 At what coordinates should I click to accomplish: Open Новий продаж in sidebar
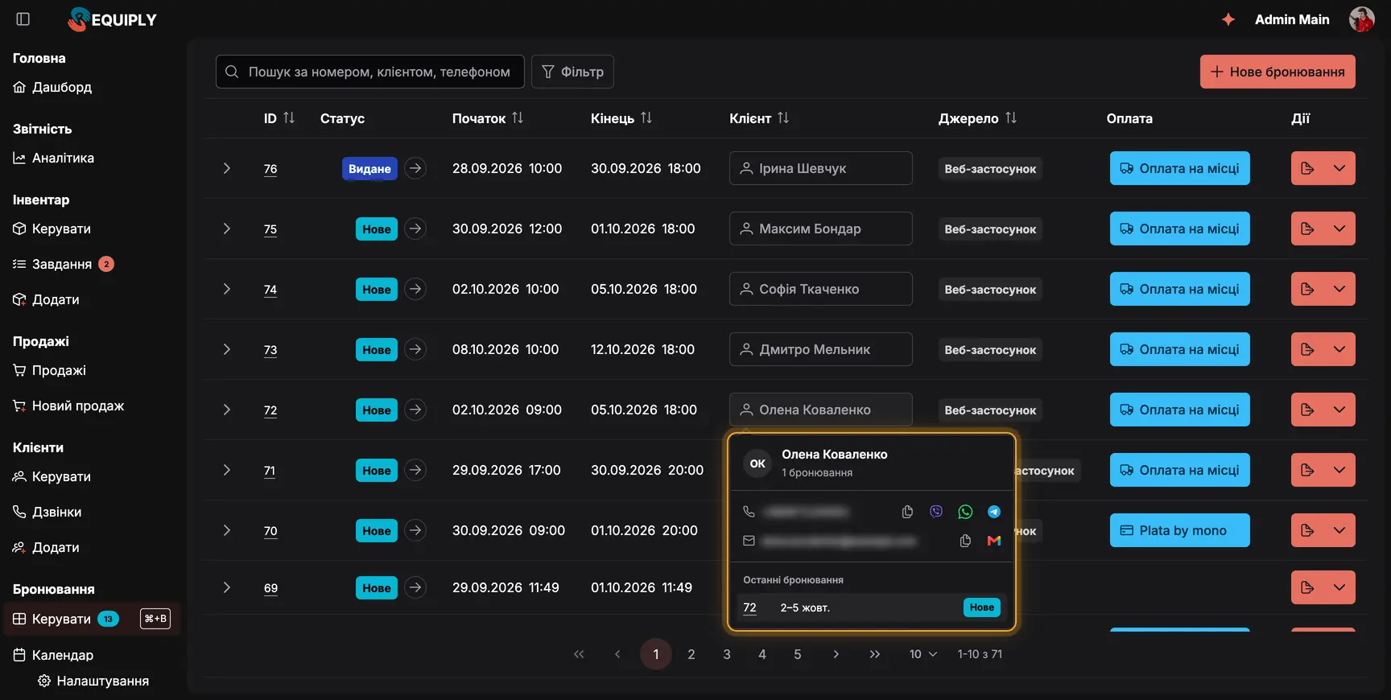pyautogui.click(x=68, y=406)
